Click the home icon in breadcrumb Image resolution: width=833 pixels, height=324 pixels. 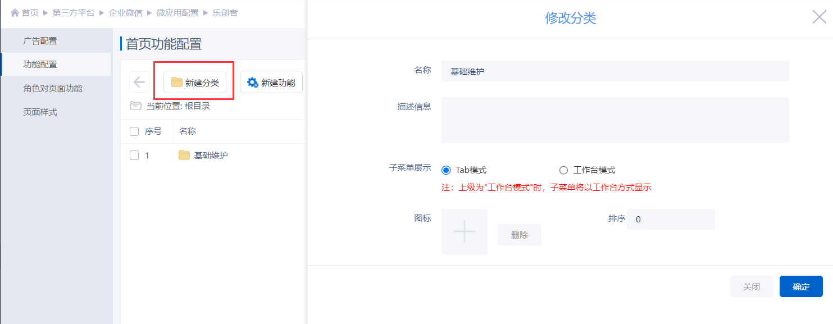coord(15,13)
